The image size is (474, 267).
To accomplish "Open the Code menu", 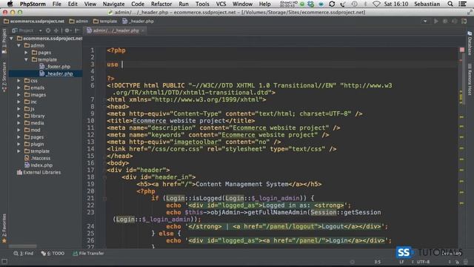I will (138, 4).
